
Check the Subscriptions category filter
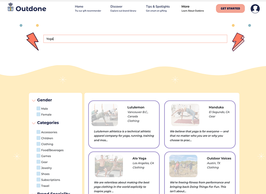tap(38, 180)
